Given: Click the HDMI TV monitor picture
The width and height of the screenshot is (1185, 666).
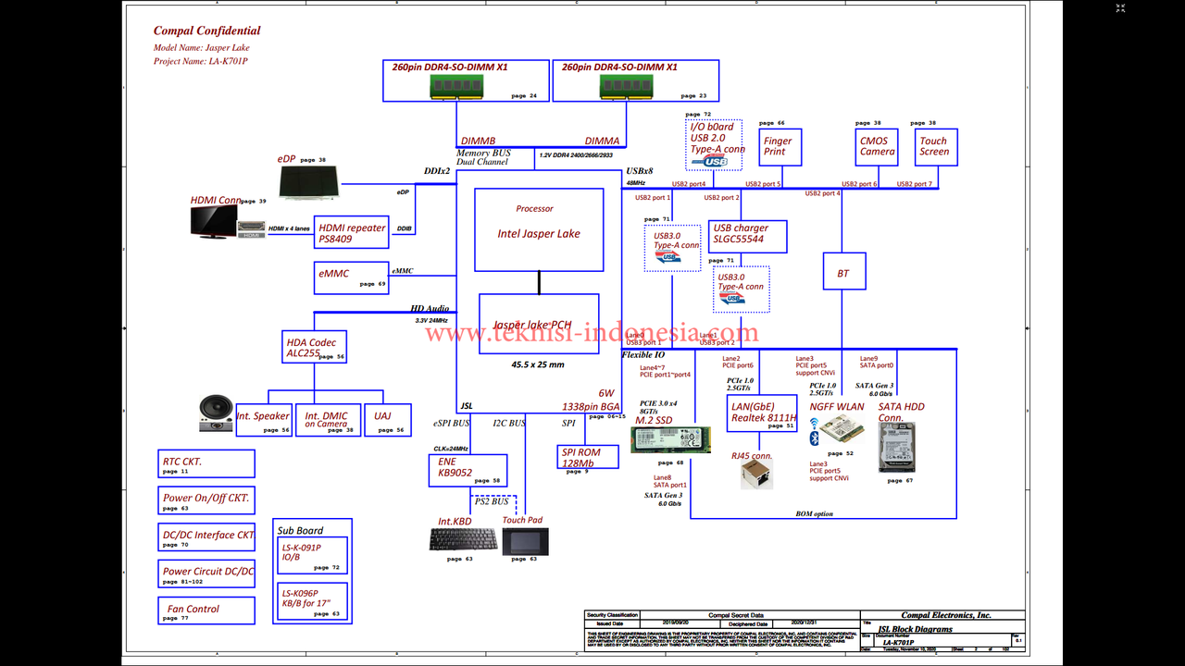Looking at the screenshot, I should click(214, 223).
